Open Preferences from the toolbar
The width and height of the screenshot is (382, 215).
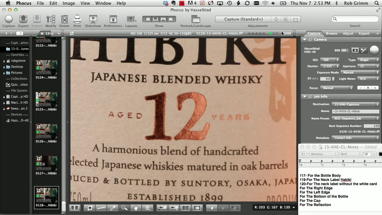[x=113, y=19]
